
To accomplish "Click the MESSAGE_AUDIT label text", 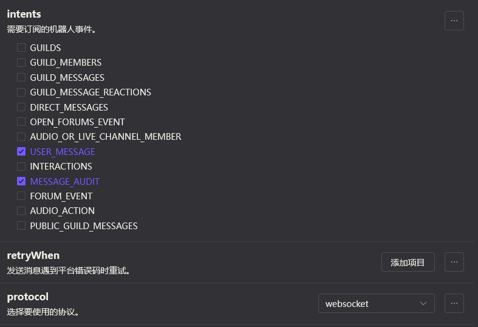I will [64, 181].
